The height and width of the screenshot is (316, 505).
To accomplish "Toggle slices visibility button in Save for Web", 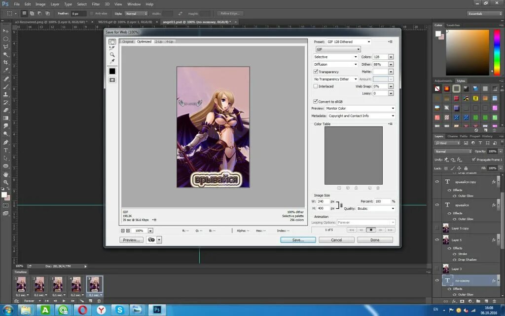I will click(x=112, y=79).
